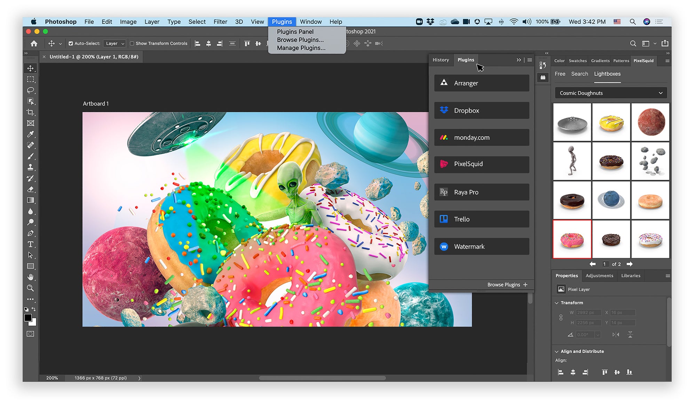Switch to the History tab
The height and width of the screenshot is (403, 696).
(441, 60)
